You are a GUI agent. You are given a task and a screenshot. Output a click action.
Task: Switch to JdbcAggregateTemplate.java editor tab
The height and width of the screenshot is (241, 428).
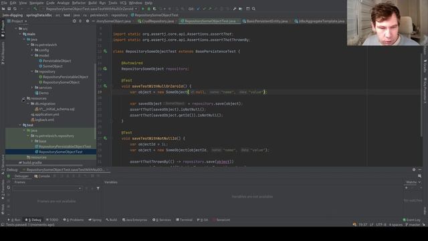pos(320,21)
